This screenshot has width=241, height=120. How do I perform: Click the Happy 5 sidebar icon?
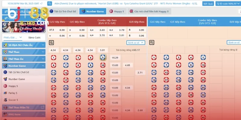point(5,86)
